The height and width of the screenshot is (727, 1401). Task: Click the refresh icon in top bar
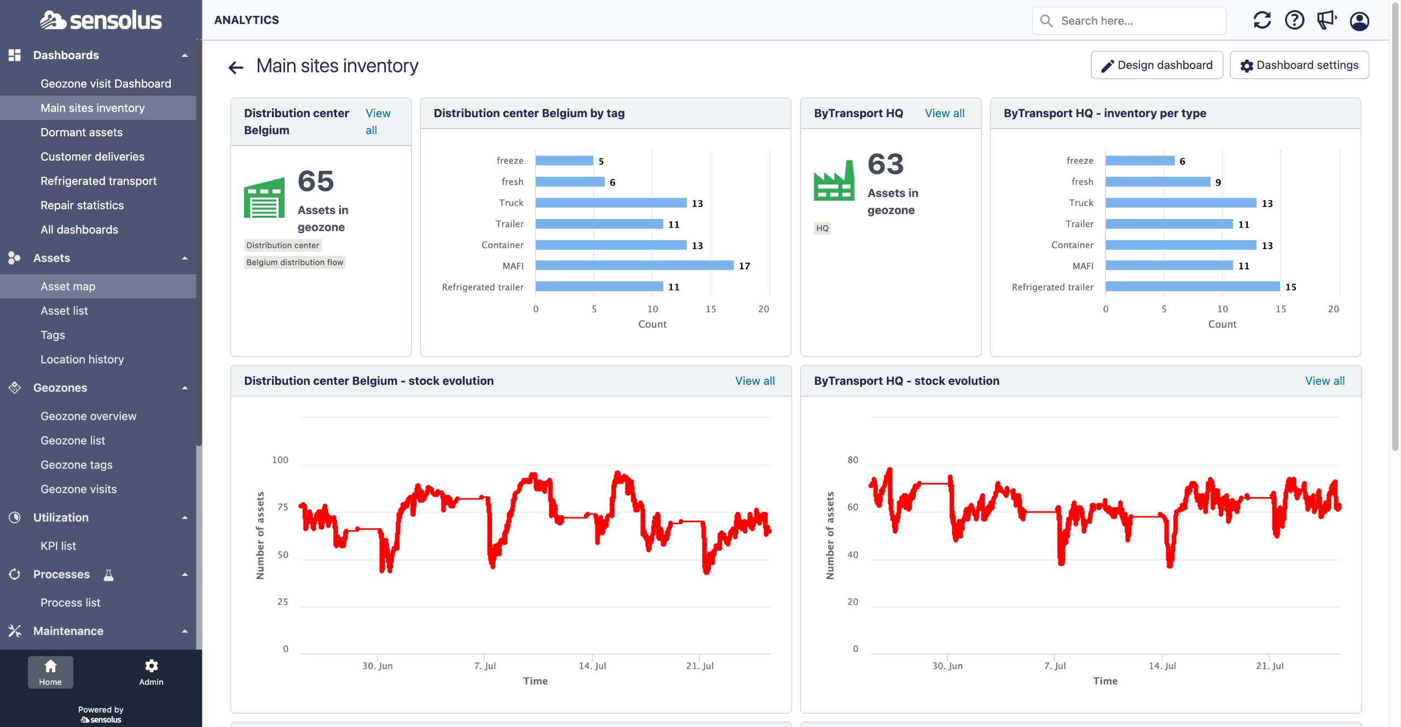(1262, 20)
